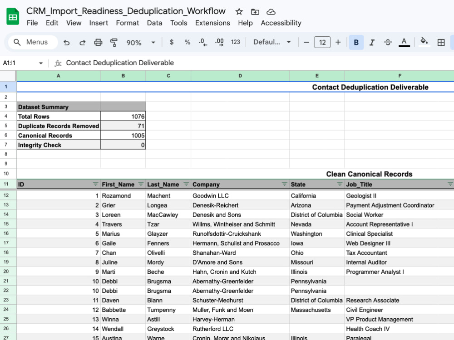
Task: Select column D header
Action: (x=240, y=76)
